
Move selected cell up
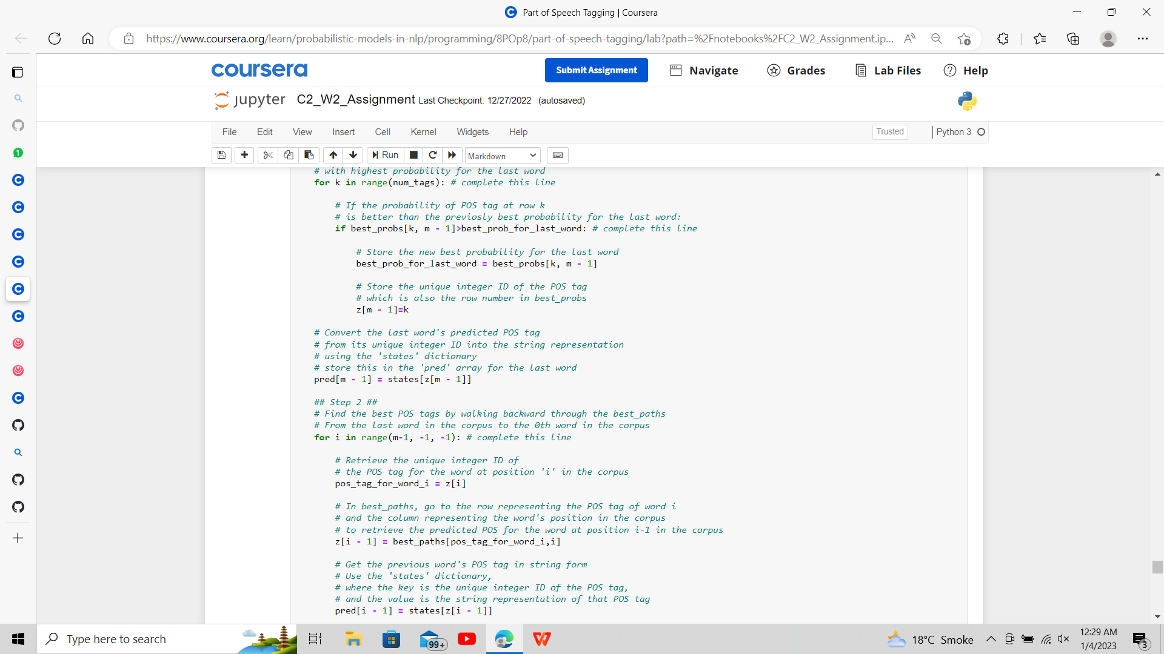tap(333, 155)
